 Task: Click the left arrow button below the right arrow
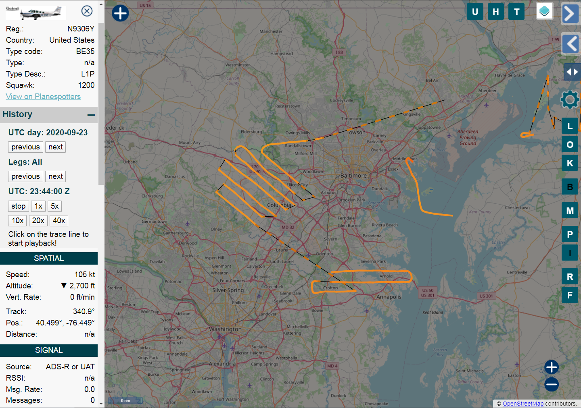pos(571,44)
